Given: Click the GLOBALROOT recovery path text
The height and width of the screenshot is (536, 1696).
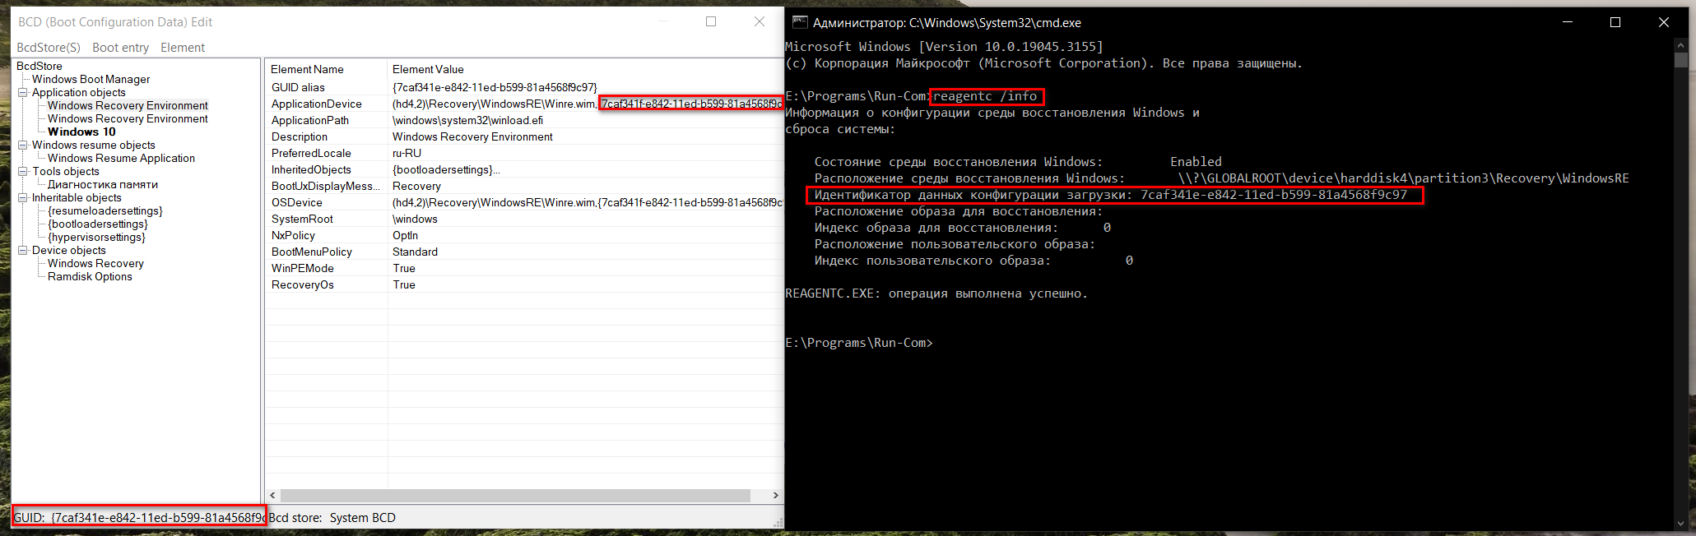Looking at the screenshot, I should coord(1403,178).
